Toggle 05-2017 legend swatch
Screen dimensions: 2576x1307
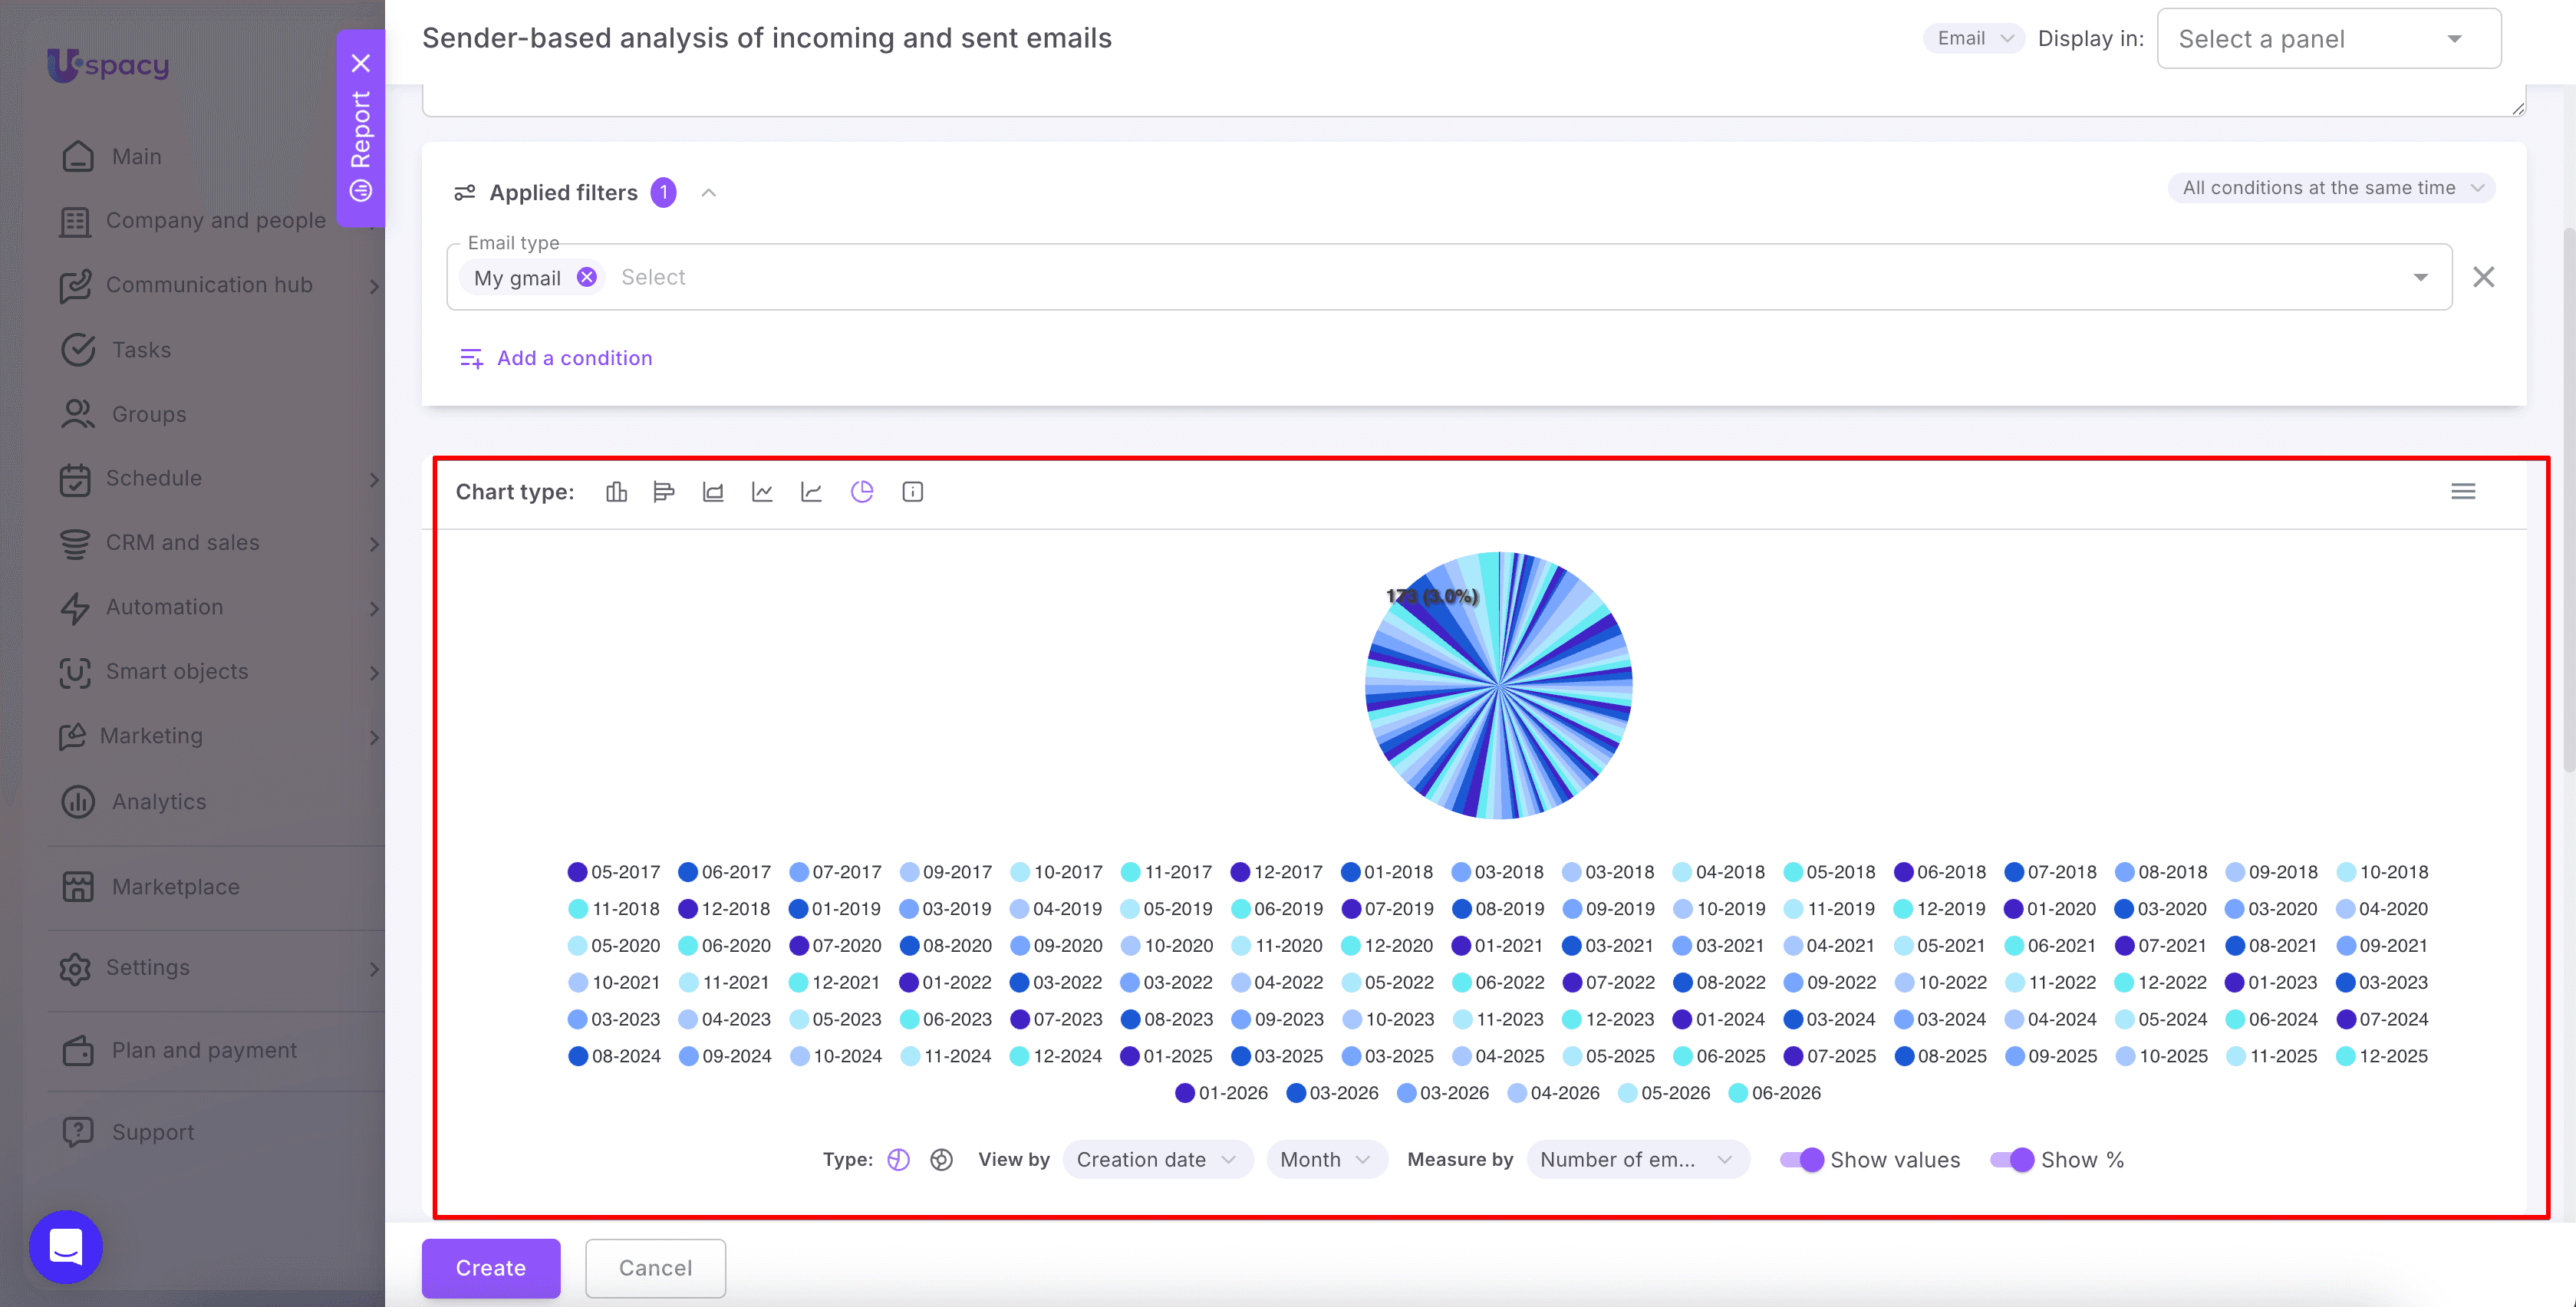pyautogui.click(x=577, y=872)
